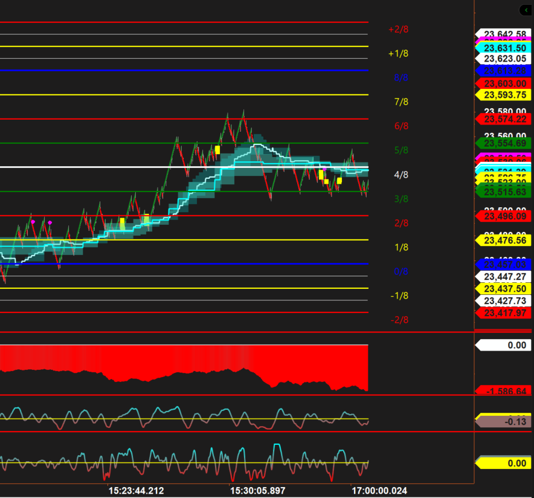This screenshot has width=534, height=498.
Task: Click the red 2/8 level label
Action: coord(401,223)
